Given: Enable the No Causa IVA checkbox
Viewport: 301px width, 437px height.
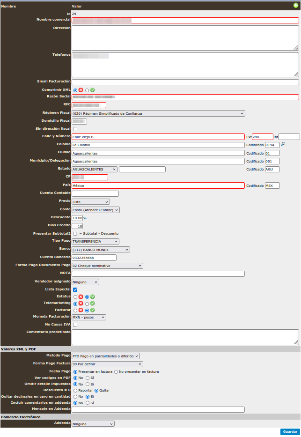Looking at the screenshot, I should coord(75,325).
